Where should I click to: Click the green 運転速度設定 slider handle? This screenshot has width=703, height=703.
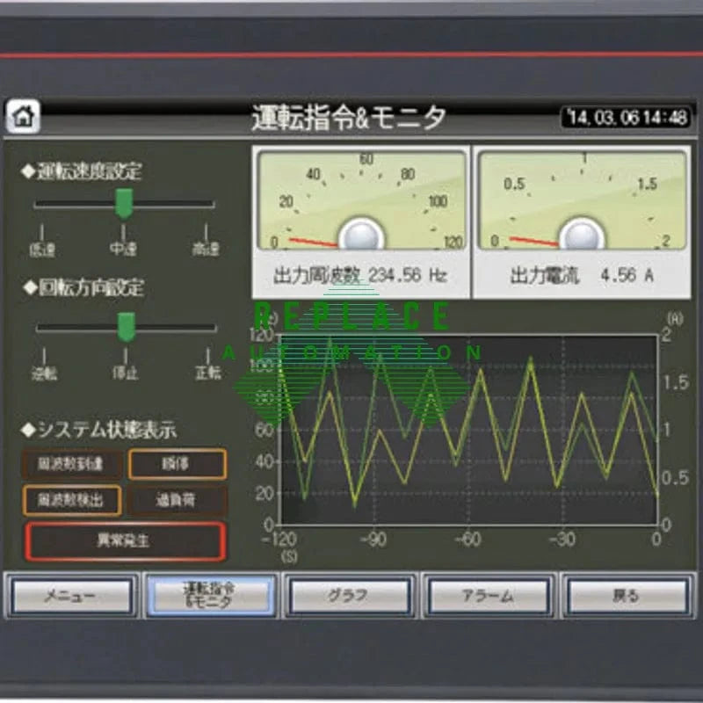click(x=125, y=203)
